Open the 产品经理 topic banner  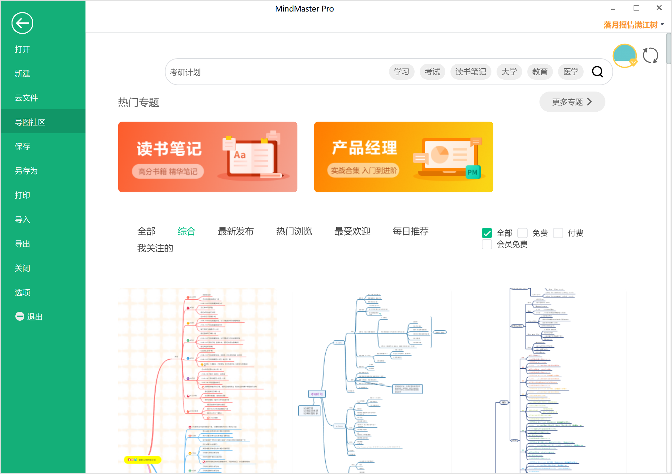pos(403,157)
